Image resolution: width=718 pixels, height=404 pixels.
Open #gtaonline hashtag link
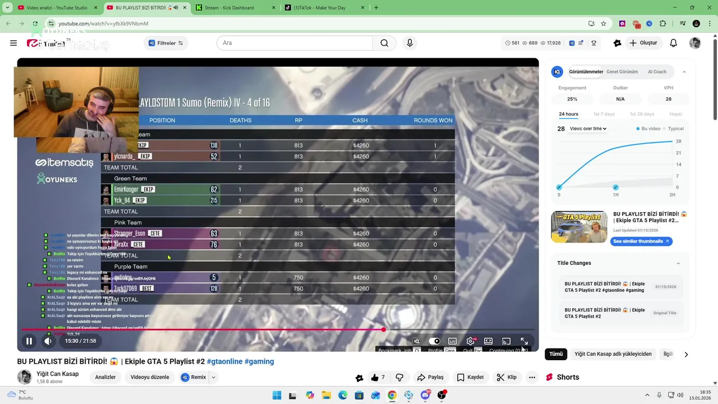224,361
